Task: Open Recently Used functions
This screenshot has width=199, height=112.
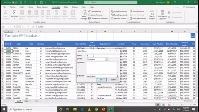Action: (22, 15)
